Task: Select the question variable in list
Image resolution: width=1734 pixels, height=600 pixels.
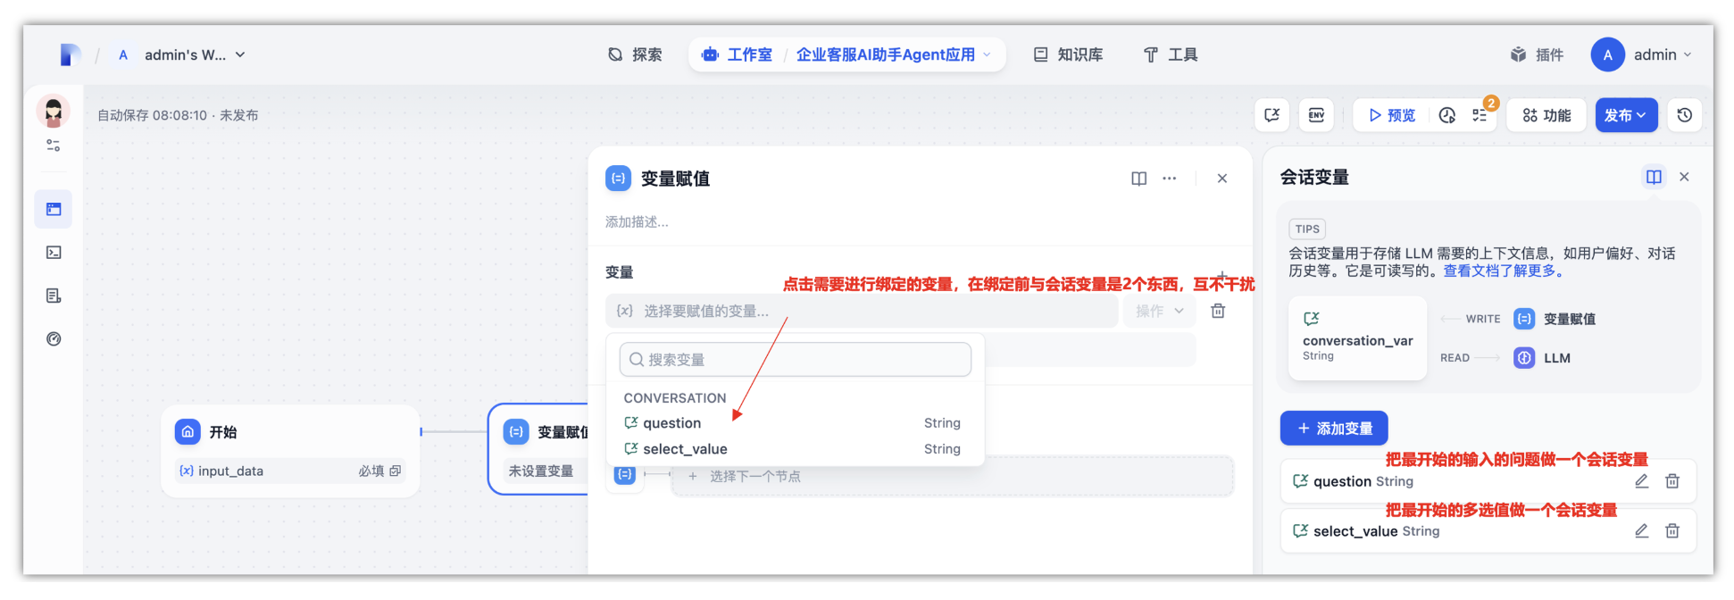Action: click(x=795, y=422)
